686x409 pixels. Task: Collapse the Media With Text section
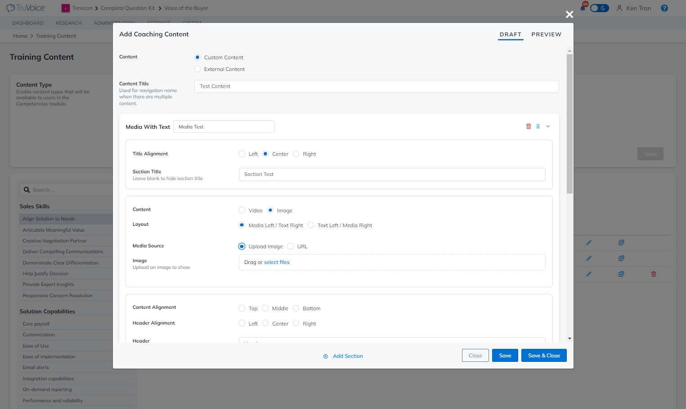pyautogui.click(x=548, y=127)
